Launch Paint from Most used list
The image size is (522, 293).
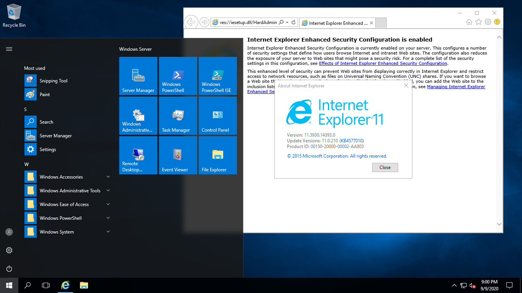67,95
